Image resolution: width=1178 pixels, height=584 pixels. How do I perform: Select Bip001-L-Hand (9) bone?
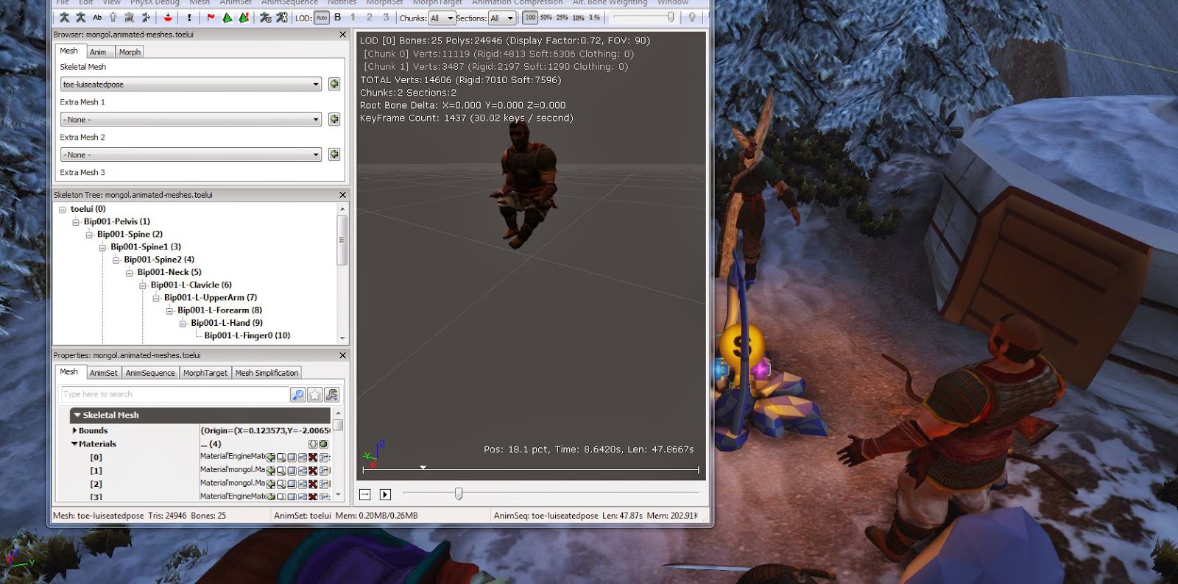click(227, 323)
